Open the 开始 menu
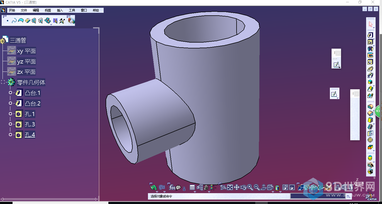The width and height of the screenshot is (382, 204). (x=12, y=10)
